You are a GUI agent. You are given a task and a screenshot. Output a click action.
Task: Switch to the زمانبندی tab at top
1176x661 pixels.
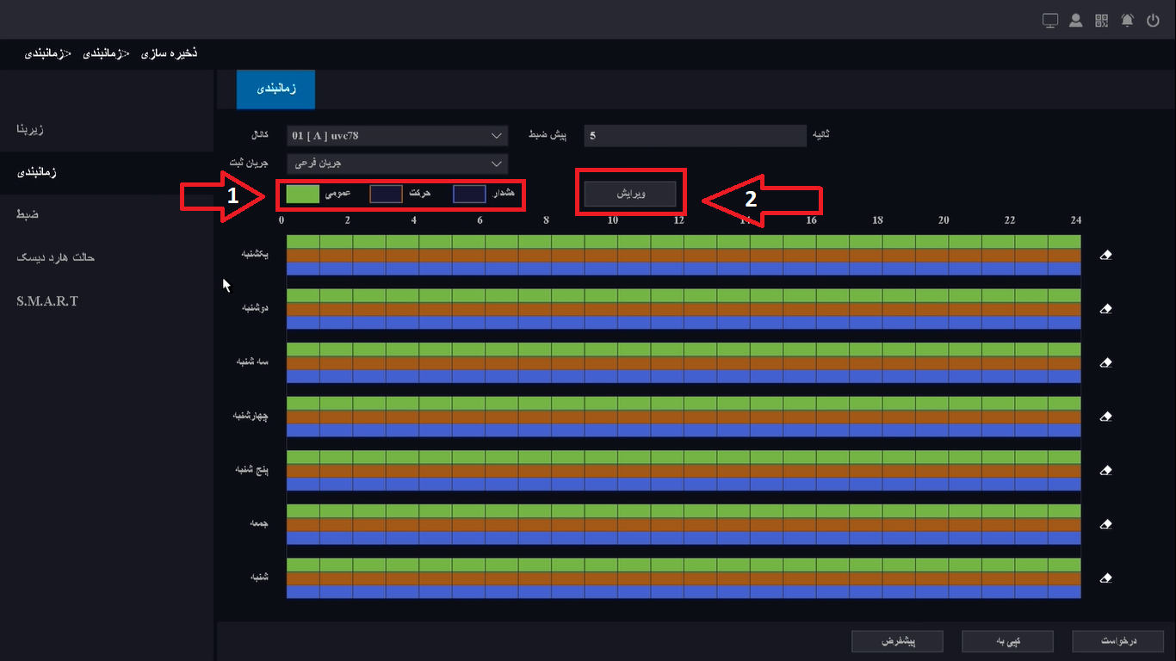click(x=275, y=90)
